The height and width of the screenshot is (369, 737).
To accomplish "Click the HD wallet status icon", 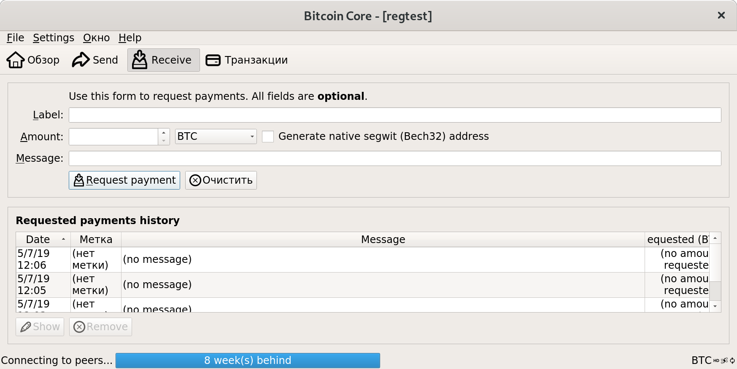I will [716, 361].
